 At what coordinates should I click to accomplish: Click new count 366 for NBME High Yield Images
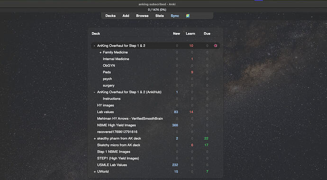[x=175, y=125]
